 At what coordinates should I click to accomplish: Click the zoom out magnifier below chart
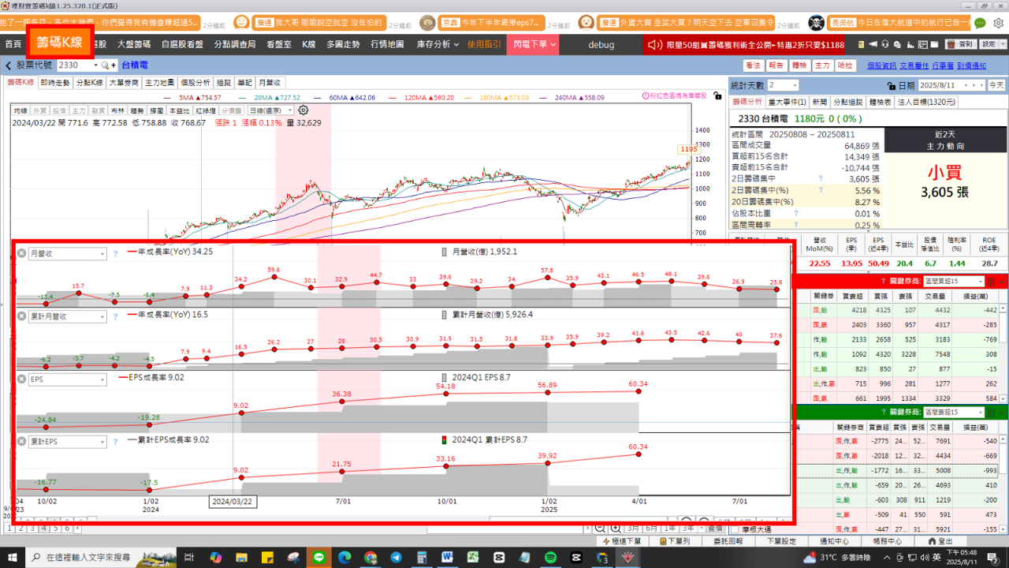pyautogui.click(x=601, y=528)
